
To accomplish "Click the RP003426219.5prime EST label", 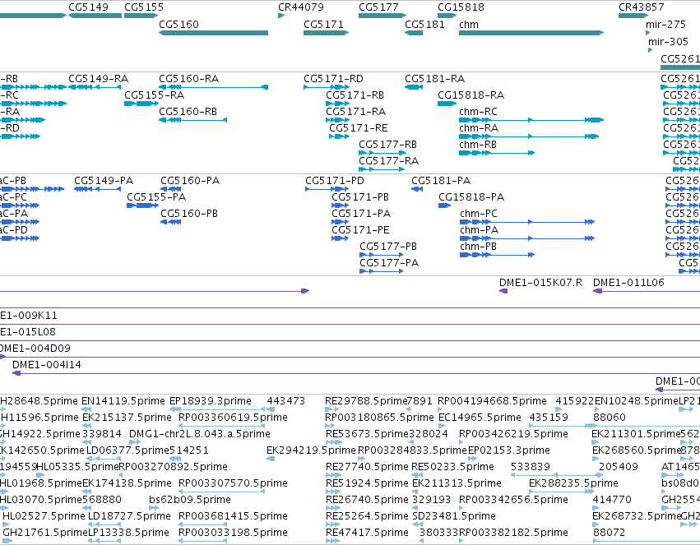I will coord(513,434).
